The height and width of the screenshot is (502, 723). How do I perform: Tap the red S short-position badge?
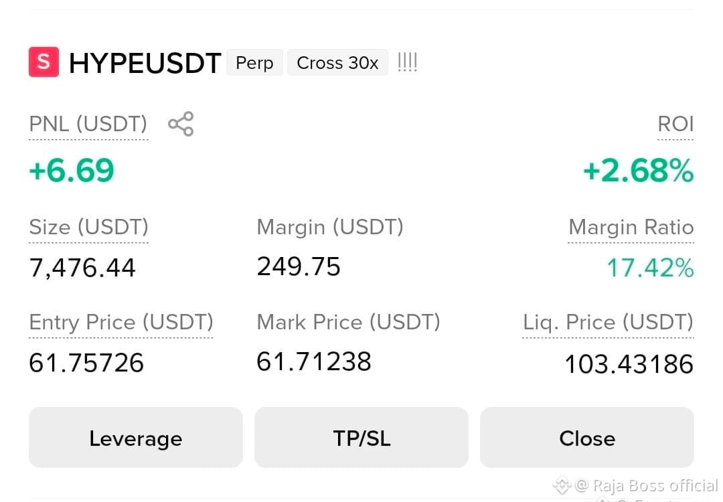click(x=44, y=62)
